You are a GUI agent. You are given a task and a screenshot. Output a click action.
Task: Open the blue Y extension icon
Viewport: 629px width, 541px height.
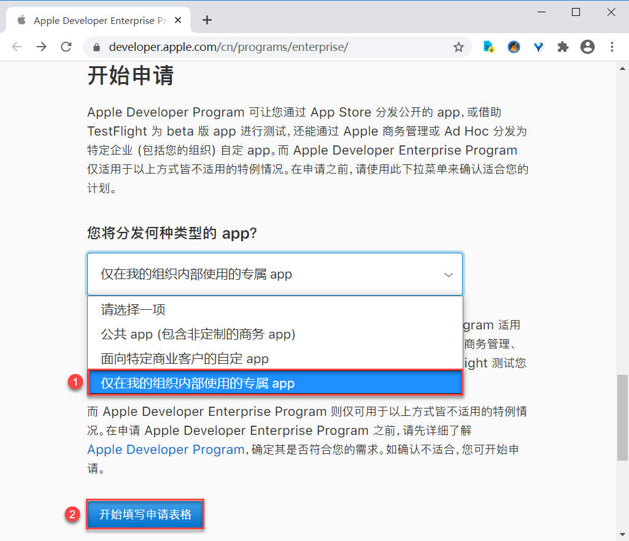[538, 47]
